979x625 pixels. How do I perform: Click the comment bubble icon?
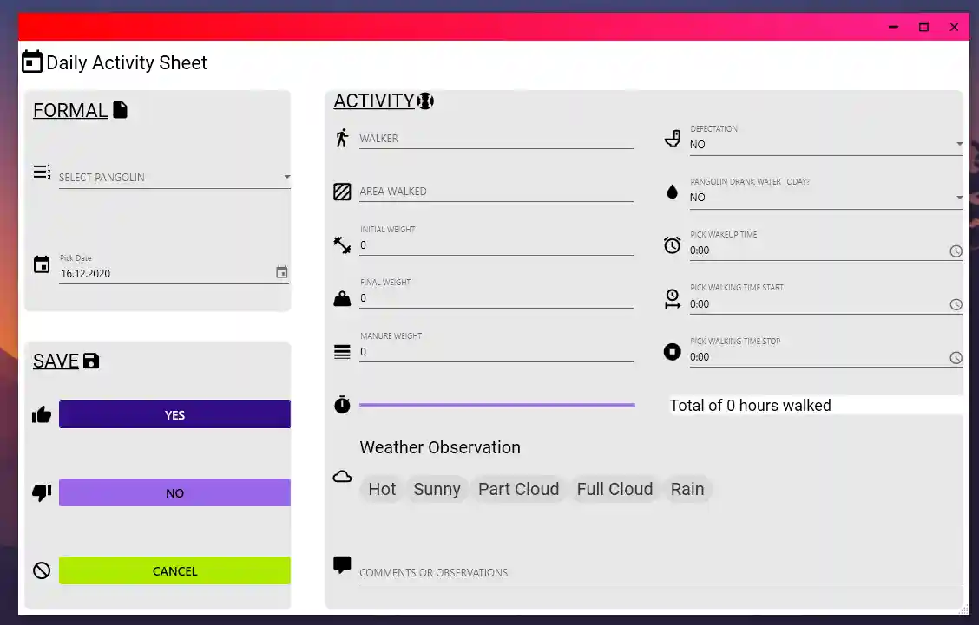pyautogui.click(x=342, y=564)
